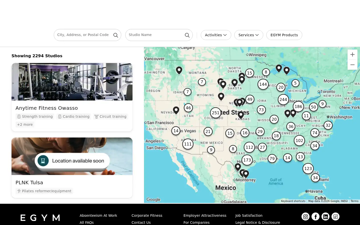Select the 36 studio cluster in Kentucky
Screen dimensions: 360x225
point(291,126)
